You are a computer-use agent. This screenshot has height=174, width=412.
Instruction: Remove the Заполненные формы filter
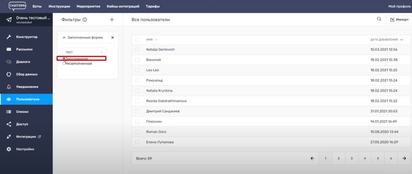[112, 37]
